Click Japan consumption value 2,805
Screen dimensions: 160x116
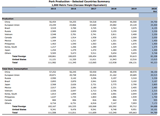tap(154, 84)
